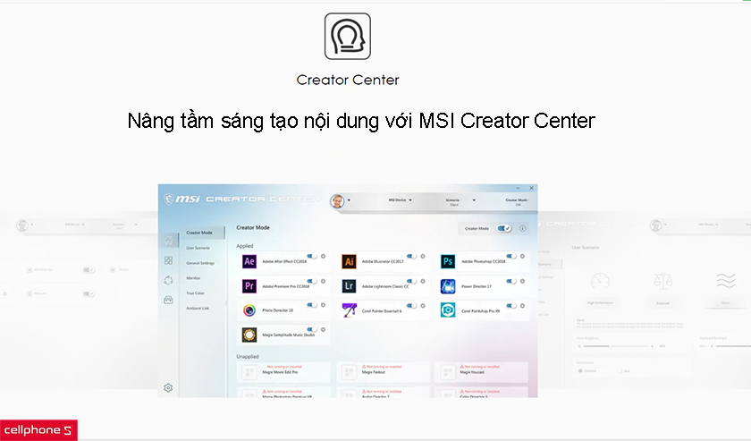The height and width of the screenshot is (441, 751).
Task: Select Creator Mode in the side menu
Action: pos(201,233)
